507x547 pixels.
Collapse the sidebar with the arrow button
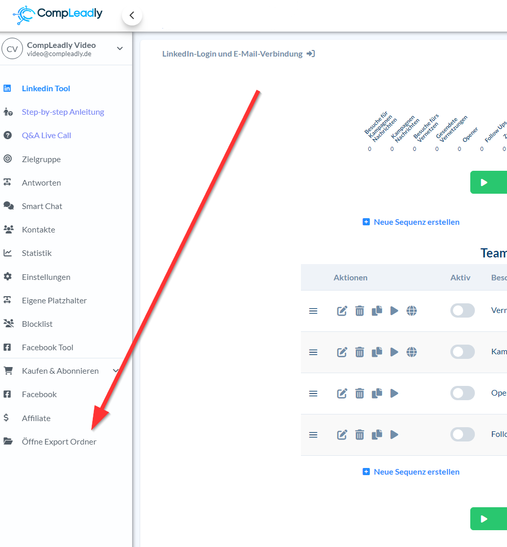[132, 15]
